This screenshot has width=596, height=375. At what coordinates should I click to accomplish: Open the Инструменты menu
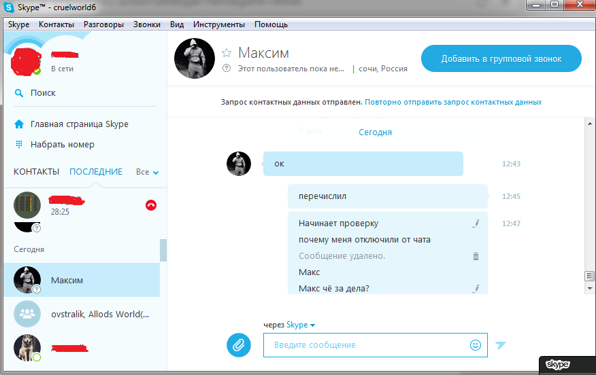(218, 24)
